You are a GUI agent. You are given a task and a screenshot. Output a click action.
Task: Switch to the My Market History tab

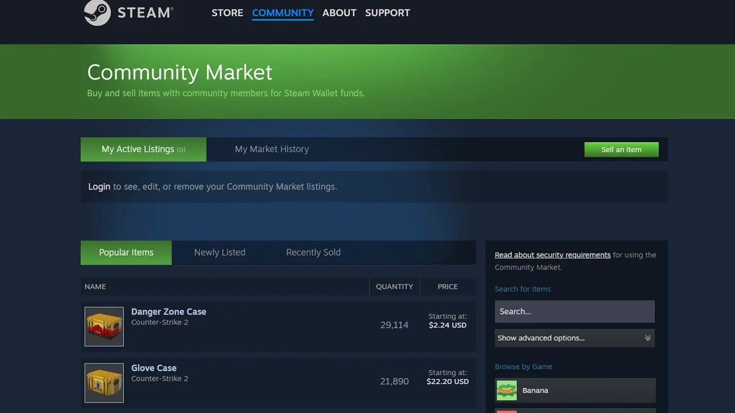click(x=272, y=149)
